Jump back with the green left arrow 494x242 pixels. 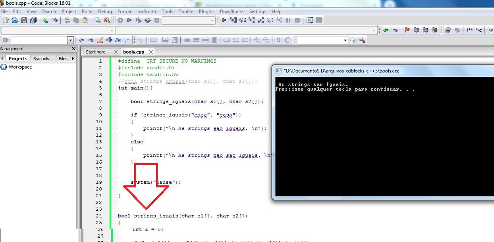tap(386, 30)
